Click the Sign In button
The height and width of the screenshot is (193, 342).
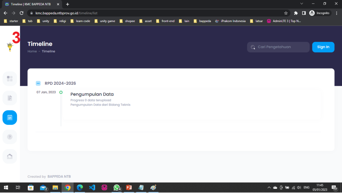click(323, 47)
